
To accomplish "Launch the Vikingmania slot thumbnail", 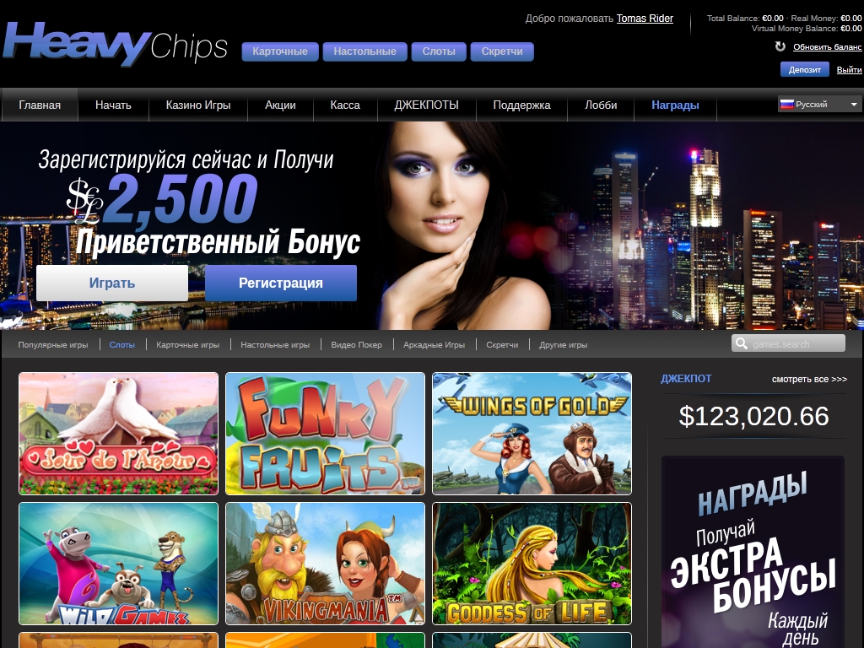I will (325, 563).
